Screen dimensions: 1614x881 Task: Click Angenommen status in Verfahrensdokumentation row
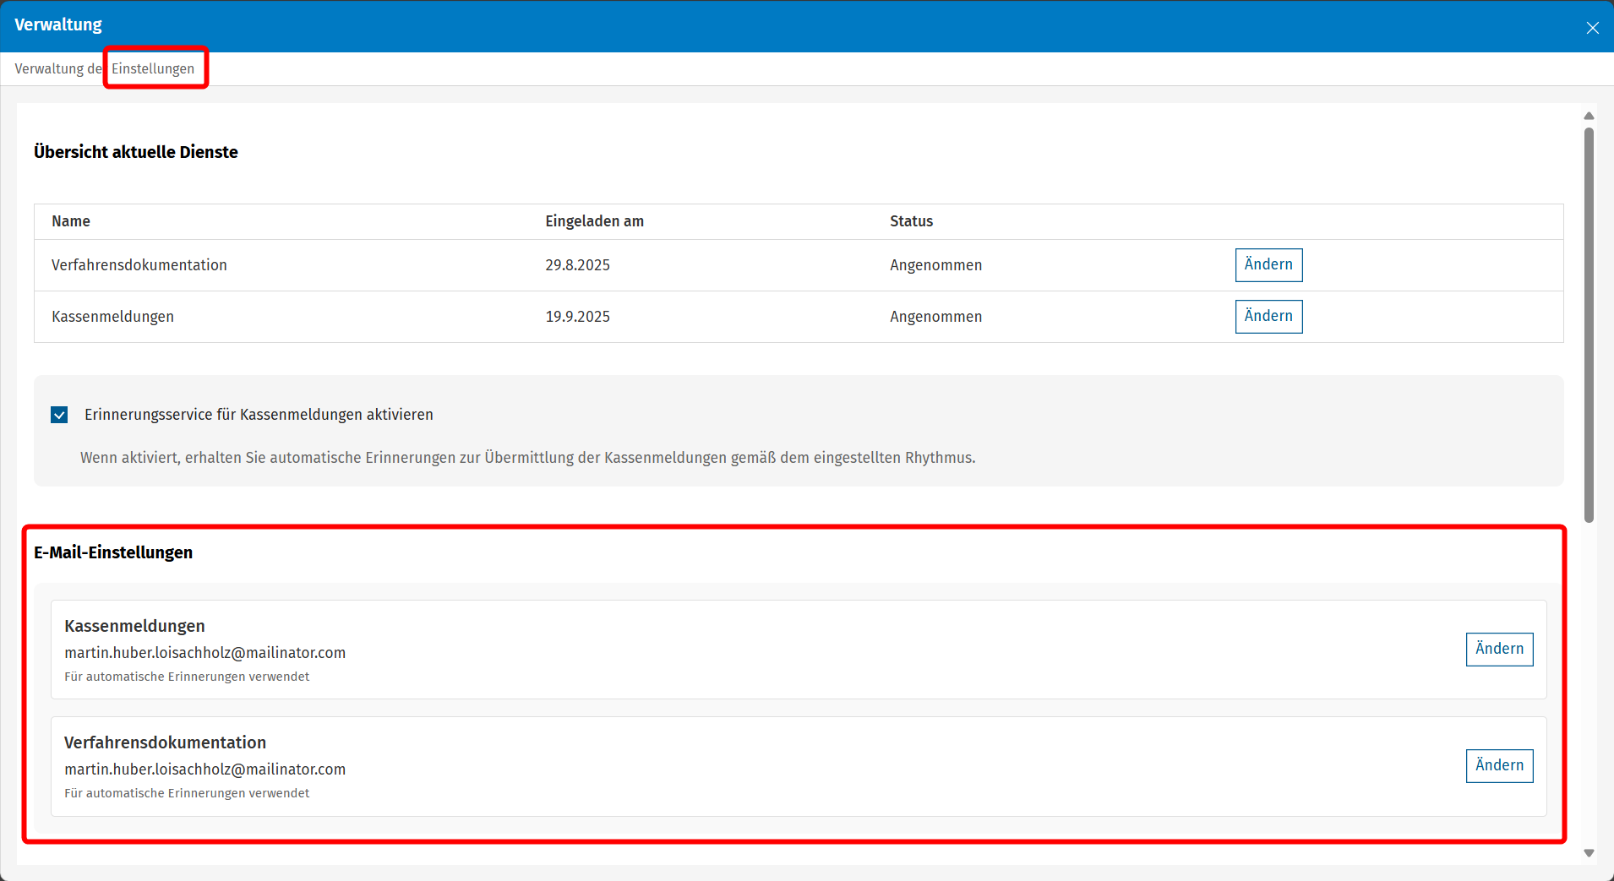coord(935,265)
